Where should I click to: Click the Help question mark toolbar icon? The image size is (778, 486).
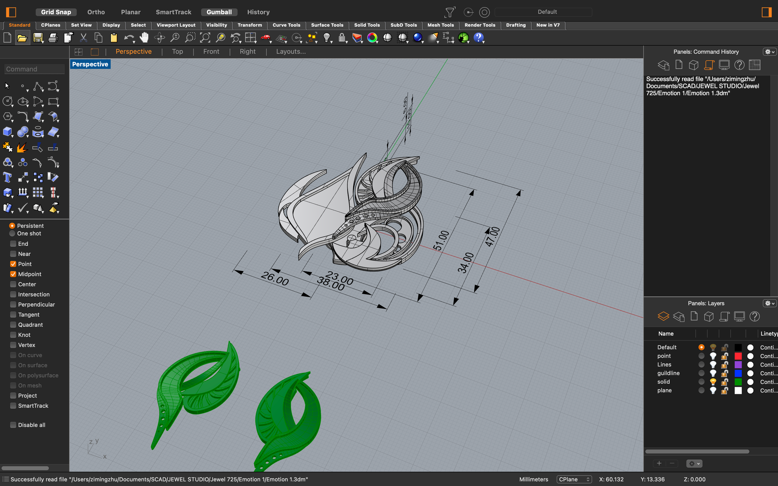point(478,38)
